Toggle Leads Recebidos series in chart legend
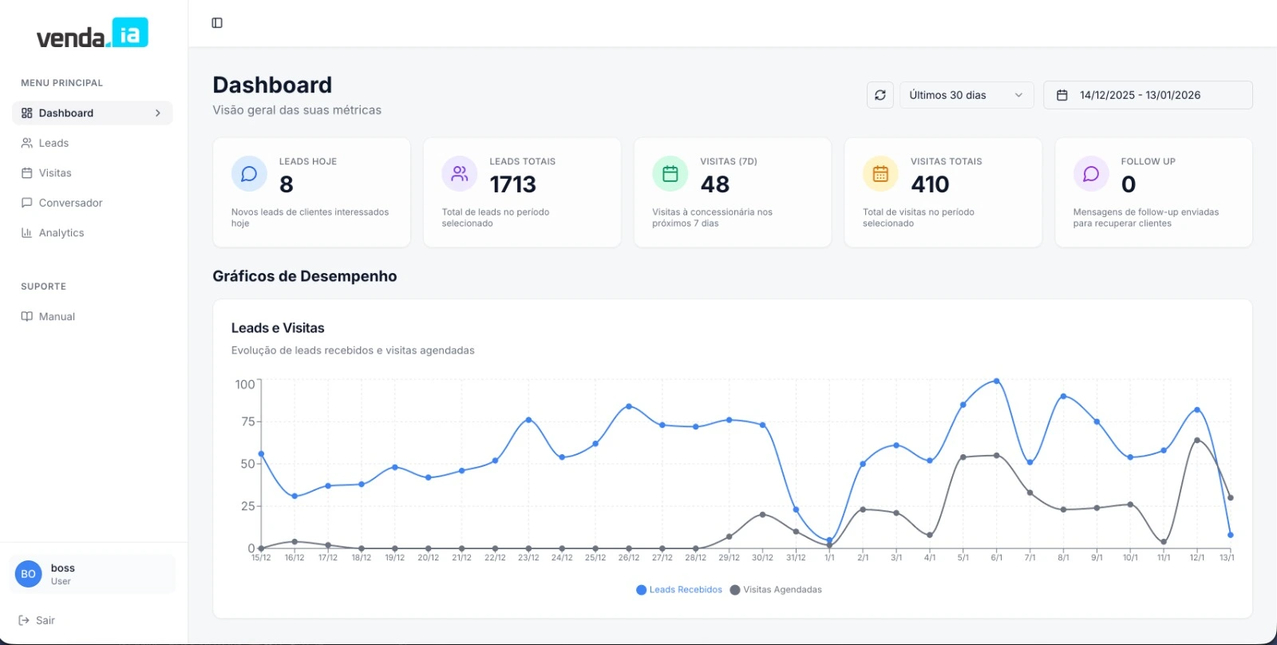 tap(679, 590)
